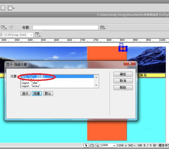Select the Hand tool in status bar
Viewport: 169px width, 149px height.
pos(92,145)
